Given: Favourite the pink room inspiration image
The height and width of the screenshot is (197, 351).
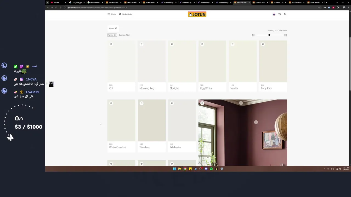Looking at the screenshot, I should [202, 103].
